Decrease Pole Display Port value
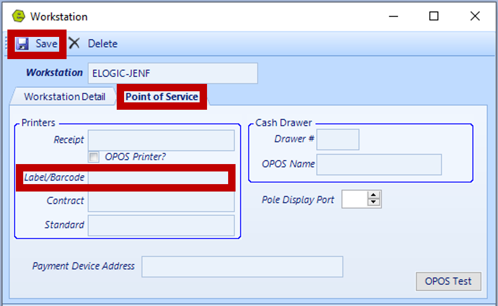The height and width of the screenshot is (306, 498). pos(373,202)
